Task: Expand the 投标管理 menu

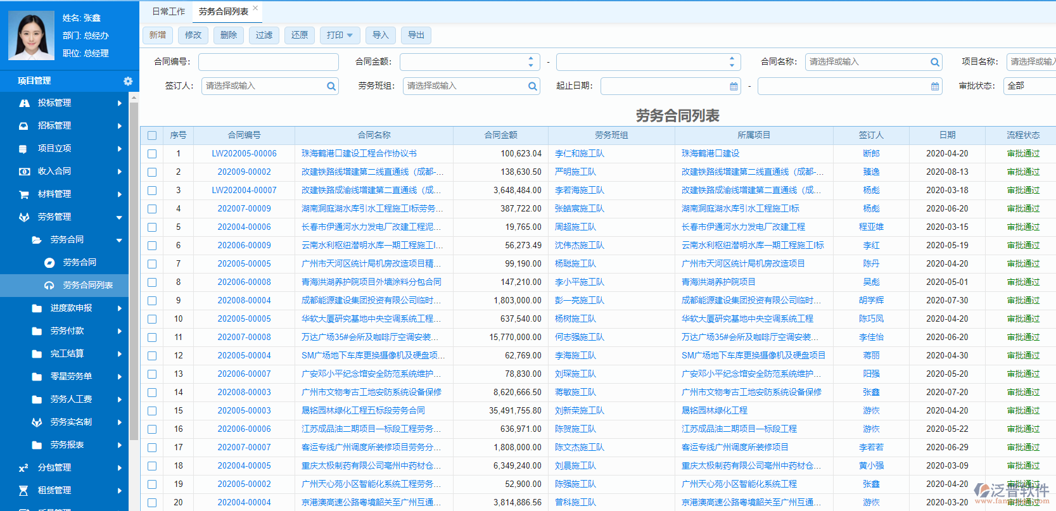Action: coord(119,103)
